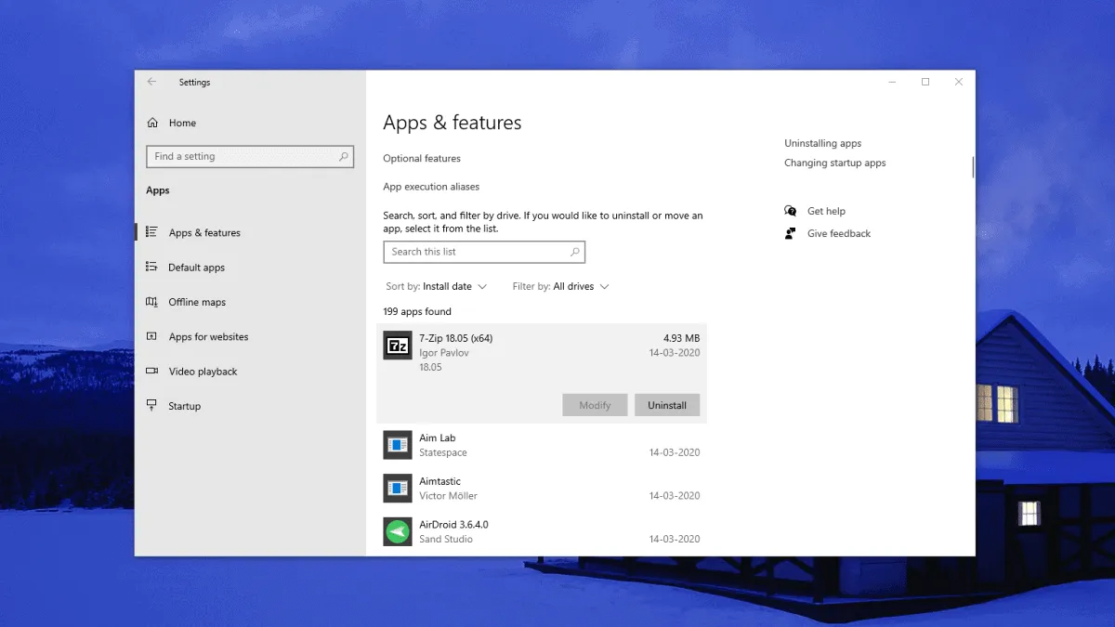
Task: Click the Changing startup apps link
Action: point(834,163)
